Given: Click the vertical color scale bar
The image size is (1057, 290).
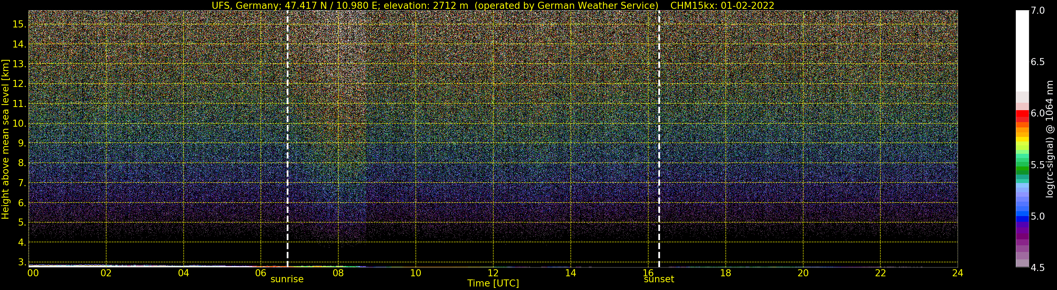Looking at the screenshot, I should click(x=1022, y=139).
